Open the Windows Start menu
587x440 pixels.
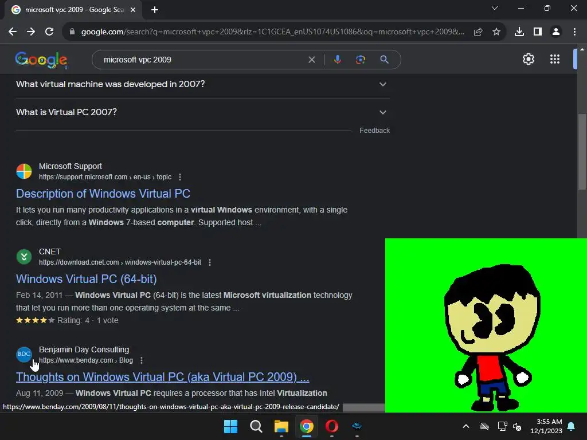pyautogui.click(x=230, y=426)
